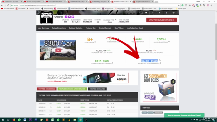This screenshot has height=122, width=217.
Task: Click info icon beside Estimated Monthly Earnings
Action: coord(113,63)
